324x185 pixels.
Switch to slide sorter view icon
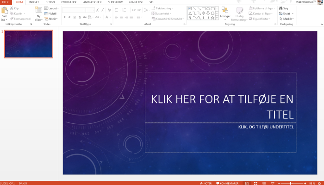[255, 183]
